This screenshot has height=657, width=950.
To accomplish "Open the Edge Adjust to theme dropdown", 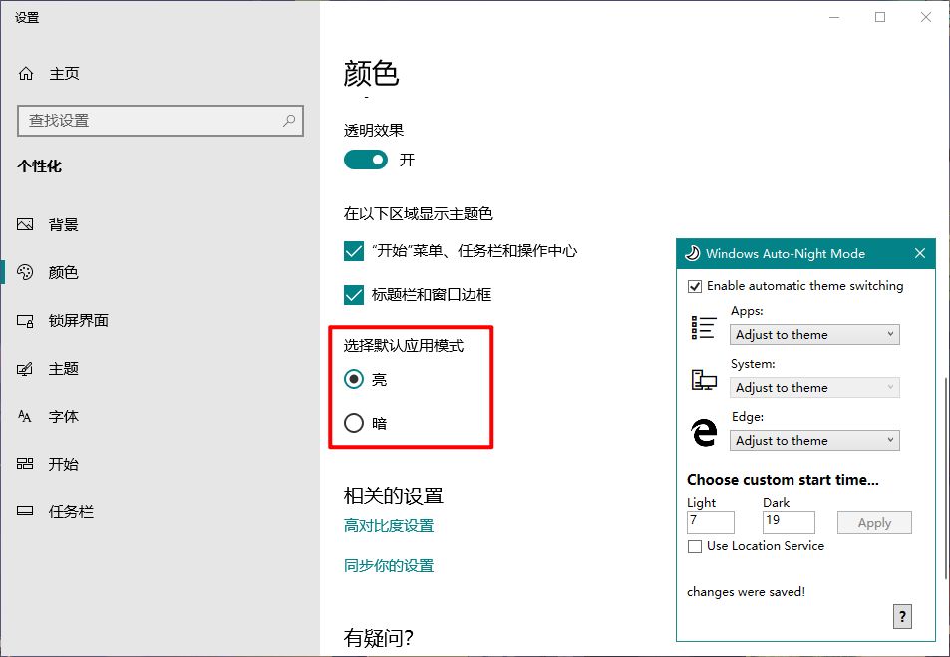I will coord(814,440).
